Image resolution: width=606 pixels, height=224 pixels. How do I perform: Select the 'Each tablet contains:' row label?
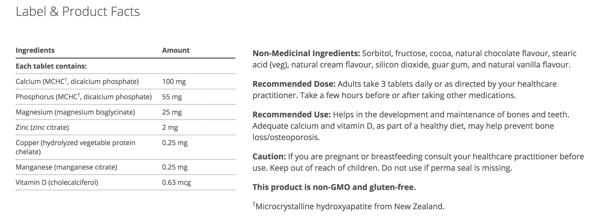(51, 66)
